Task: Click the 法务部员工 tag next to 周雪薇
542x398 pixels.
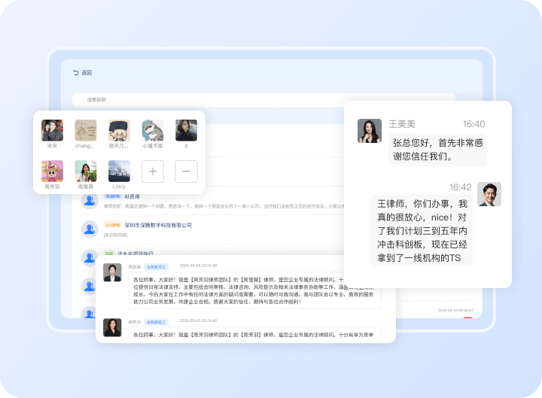Action: pos(156,267)
